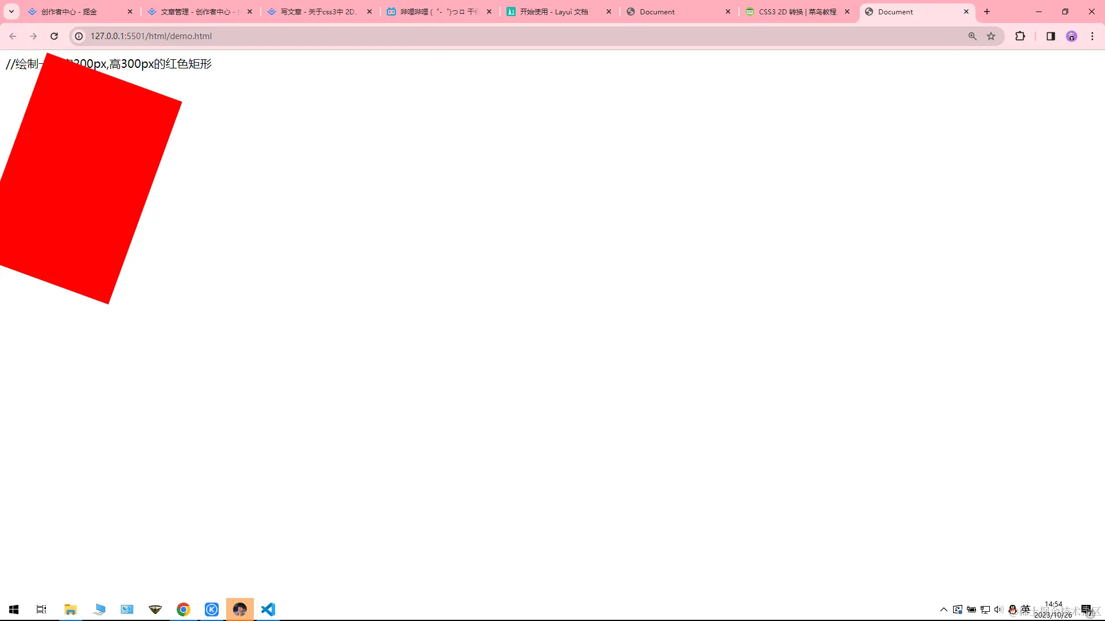Screen dimensions: 1105x621
Task: Open the zoom magnifier icon in address bar
Action: tap(973, 36)
